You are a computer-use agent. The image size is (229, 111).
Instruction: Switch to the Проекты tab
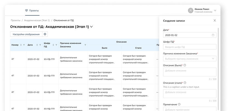click(x=32, y=10)
